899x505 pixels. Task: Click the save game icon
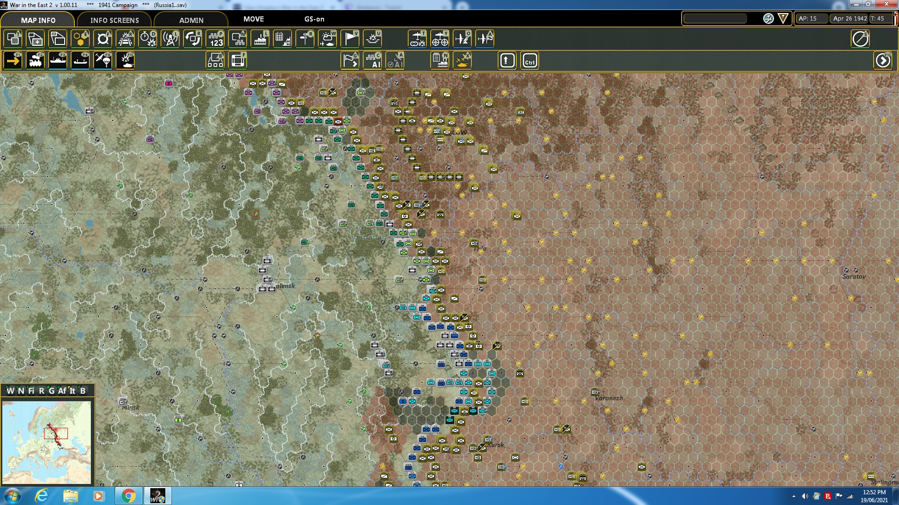[x=35, y=39]
